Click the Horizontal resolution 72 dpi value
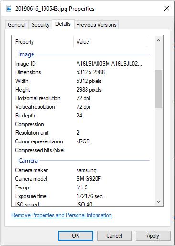This screenshot has width=175, height=246. coord(83,98)
